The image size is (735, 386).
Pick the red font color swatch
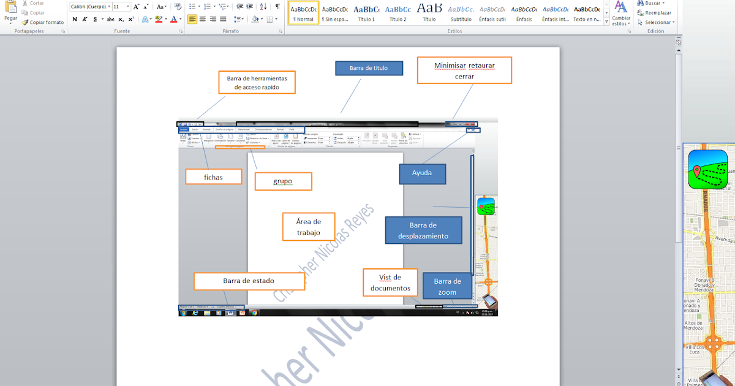pyautogui.click(x=174, y=21)
